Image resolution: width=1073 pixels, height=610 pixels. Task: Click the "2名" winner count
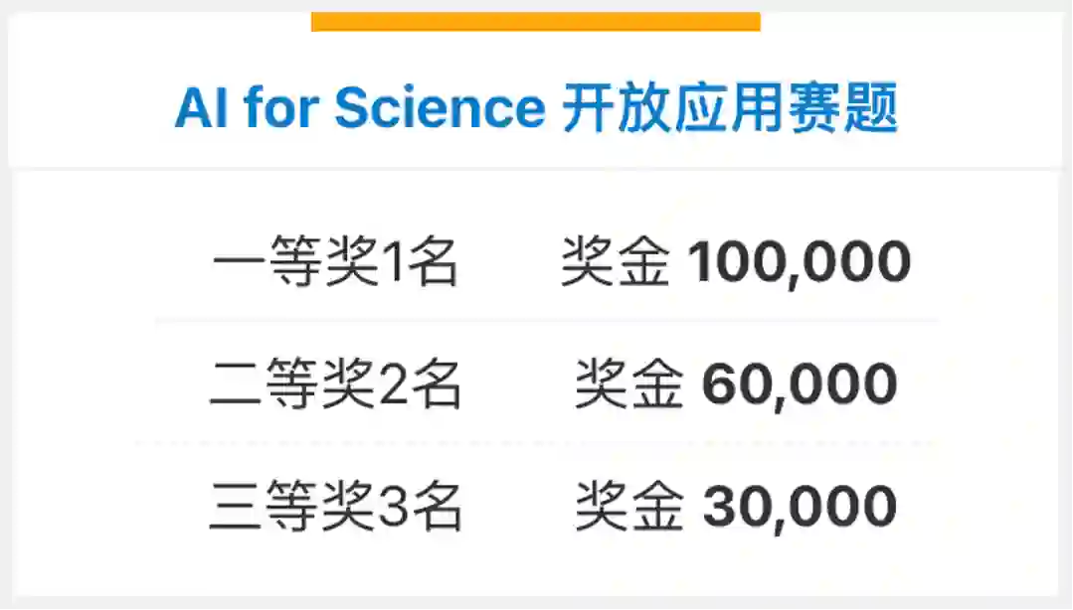422,385
